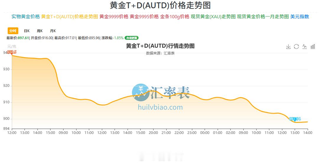This screenshot has width=321, height=164.
Task: Select the 分时 tab
Action: pyautogui.click(x=13, y=31)
